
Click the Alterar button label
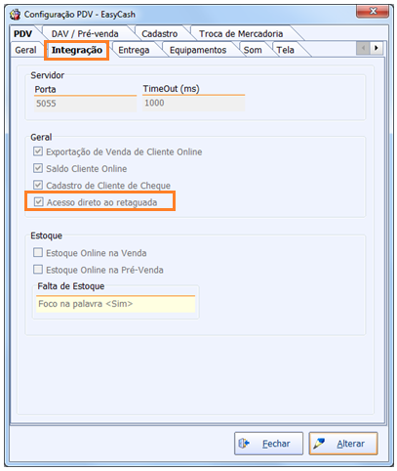(350, 444)
